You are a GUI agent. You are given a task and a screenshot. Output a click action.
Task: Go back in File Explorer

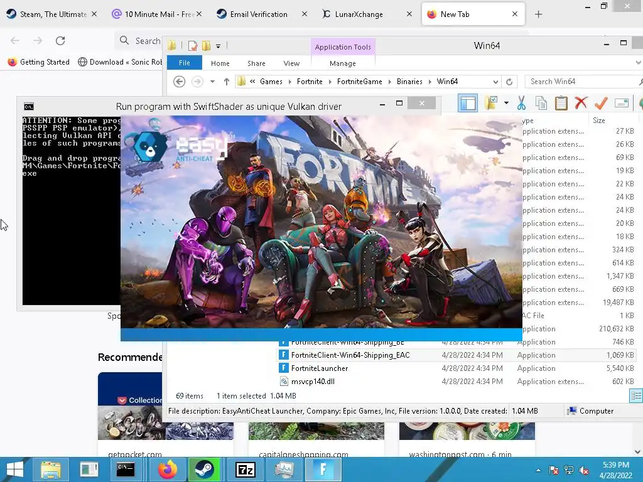coord(179,82)
